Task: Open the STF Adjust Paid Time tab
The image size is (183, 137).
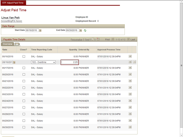Action: click(x=13, y=3)
